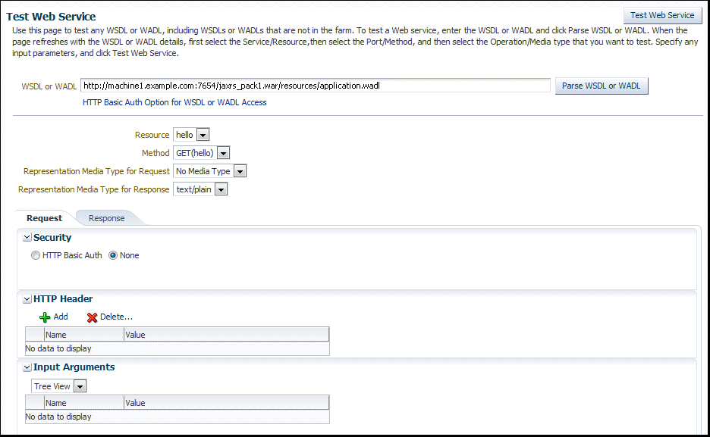The width and height of the screenshot is (710, 437).
Task: Click the Test Web Service page heading
Action: point(51,17)
